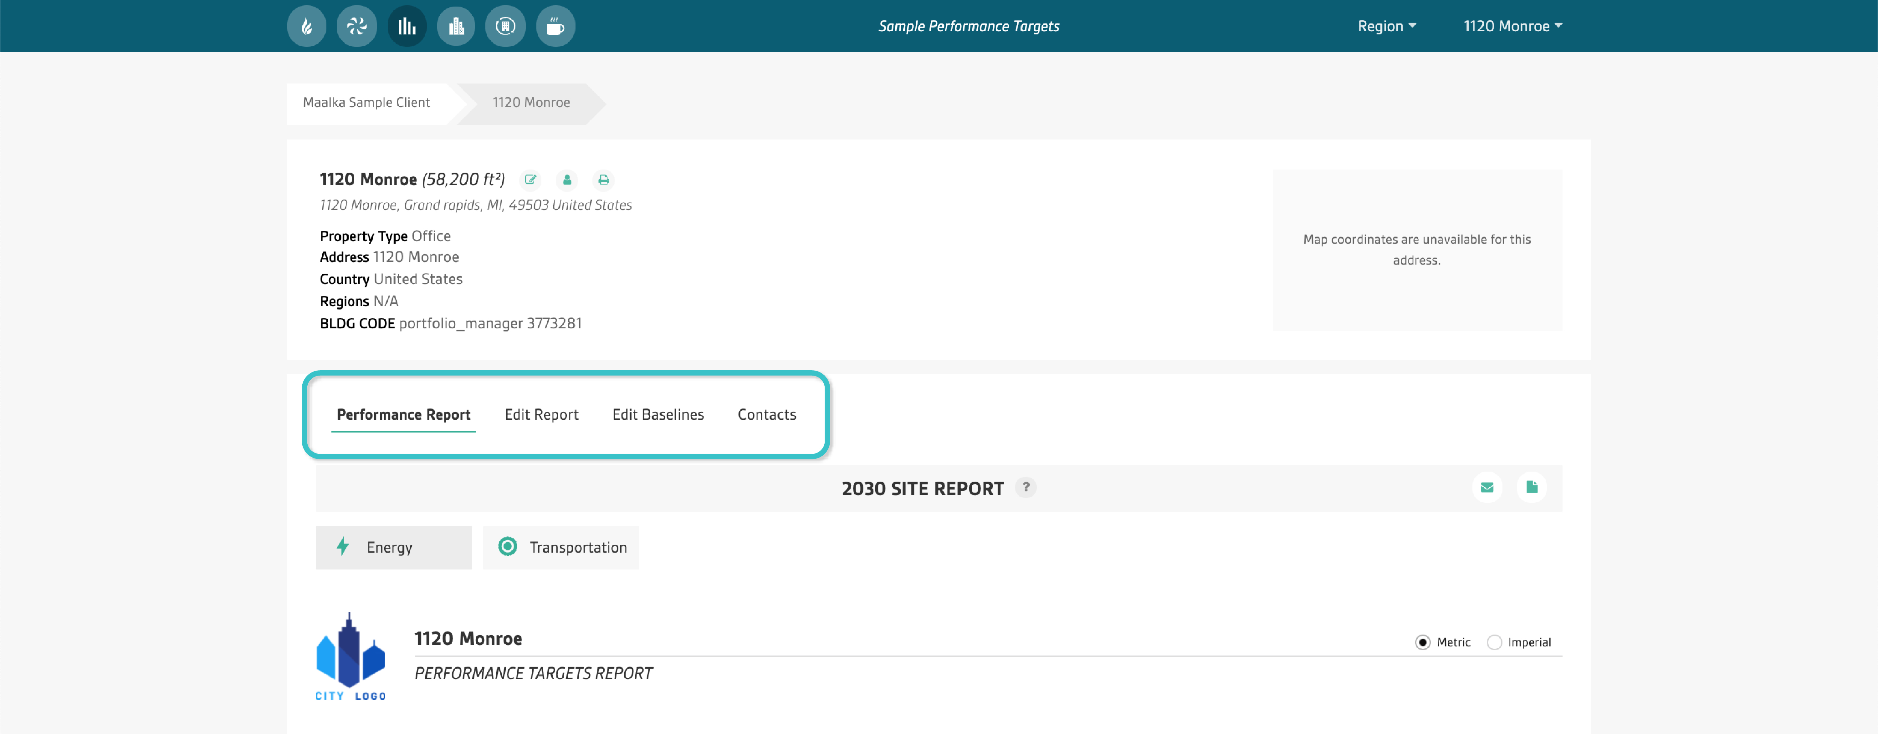Switch to the Contacts tab
This screenshot has width=1878, height=734.
767,415
